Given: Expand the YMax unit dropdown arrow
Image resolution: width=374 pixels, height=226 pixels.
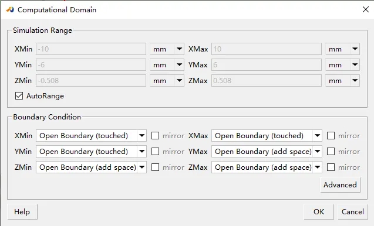Looking at the screenshot, I should pyautogui.click(x=355, y=65).
